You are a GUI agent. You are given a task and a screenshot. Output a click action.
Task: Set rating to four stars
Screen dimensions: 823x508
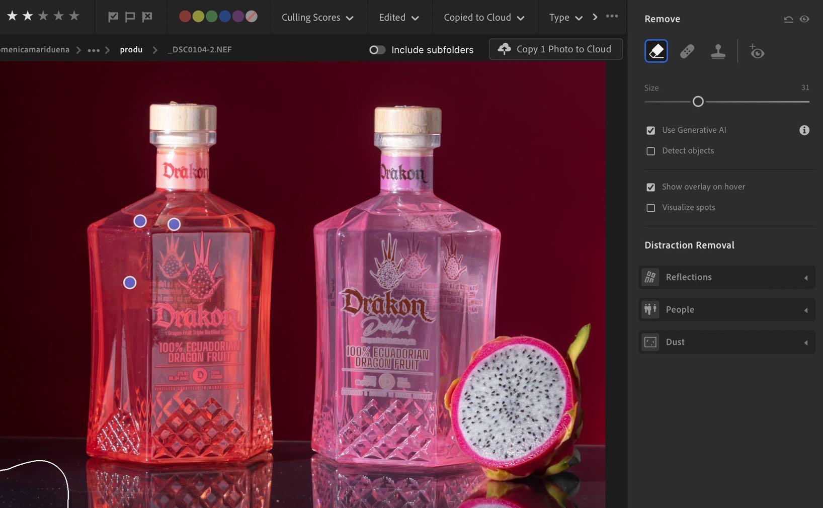point(59,16)
